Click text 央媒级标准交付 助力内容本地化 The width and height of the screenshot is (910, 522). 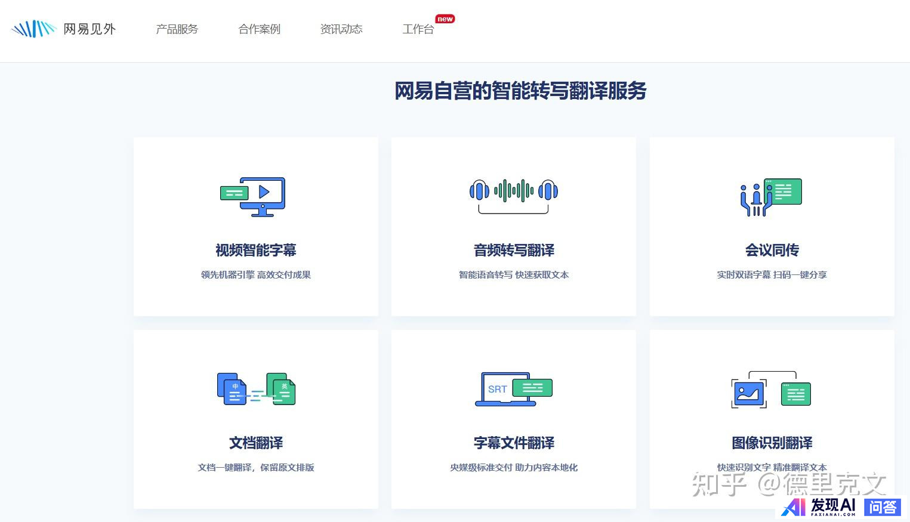(x=514, y=468)
